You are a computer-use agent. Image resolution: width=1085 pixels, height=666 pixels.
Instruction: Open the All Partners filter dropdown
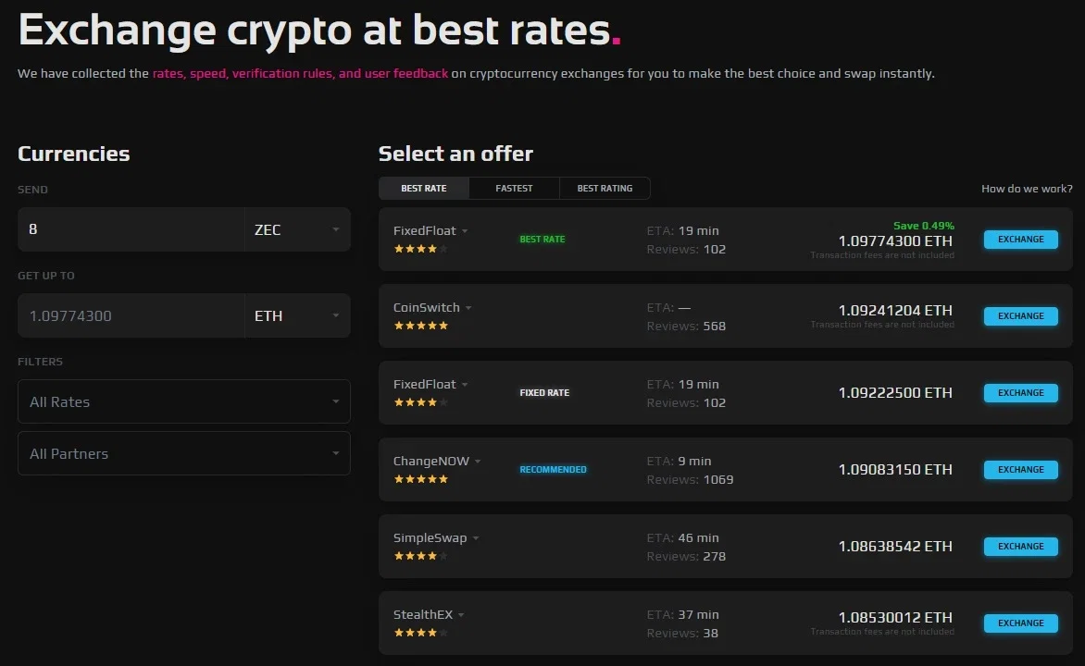tap(184, 453)
